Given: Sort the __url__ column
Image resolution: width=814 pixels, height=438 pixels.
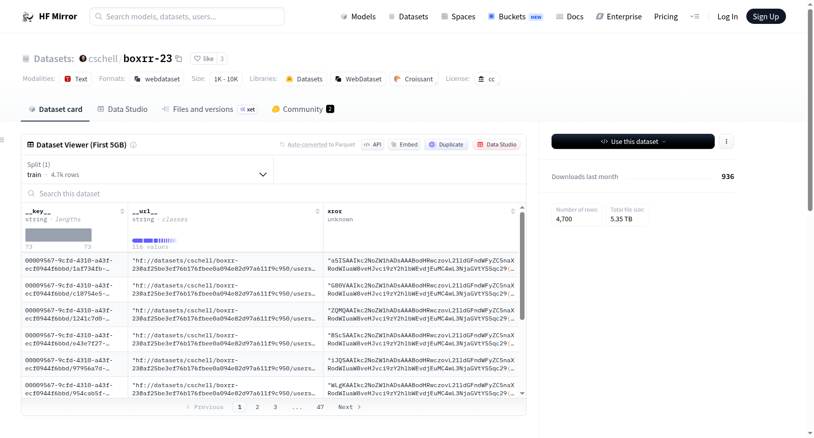Looking at the screenshot, I should (317, 211).
